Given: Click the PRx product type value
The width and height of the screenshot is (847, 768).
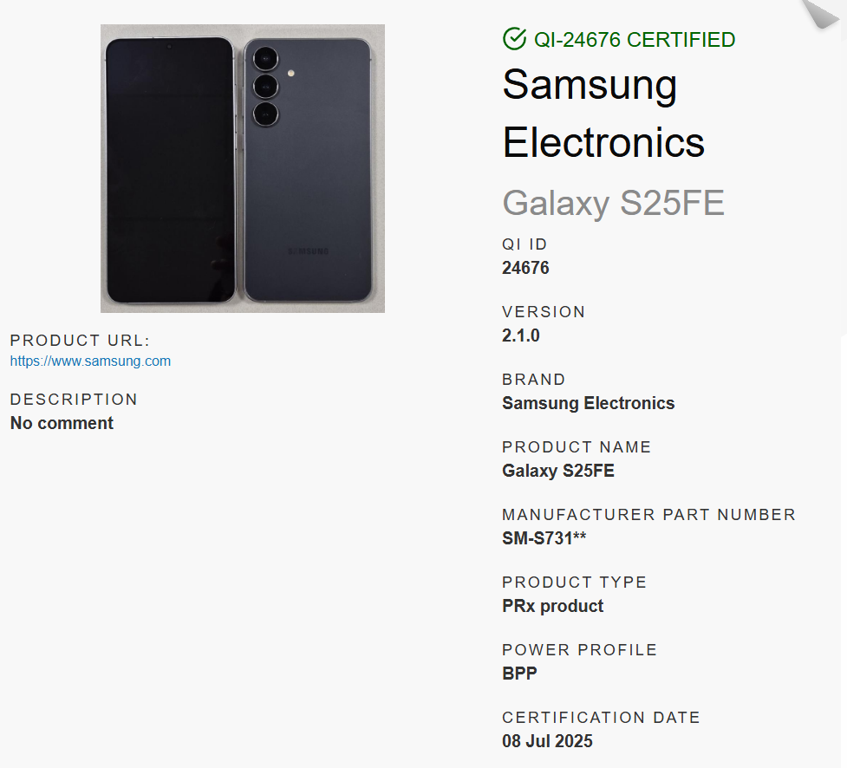Looking at the screenshot, I should point(552,606).
